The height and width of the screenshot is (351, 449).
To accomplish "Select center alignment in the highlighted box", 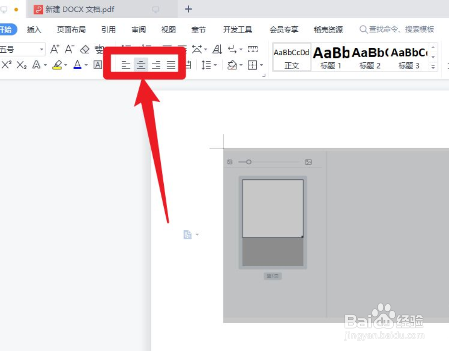I will [141, 65].
